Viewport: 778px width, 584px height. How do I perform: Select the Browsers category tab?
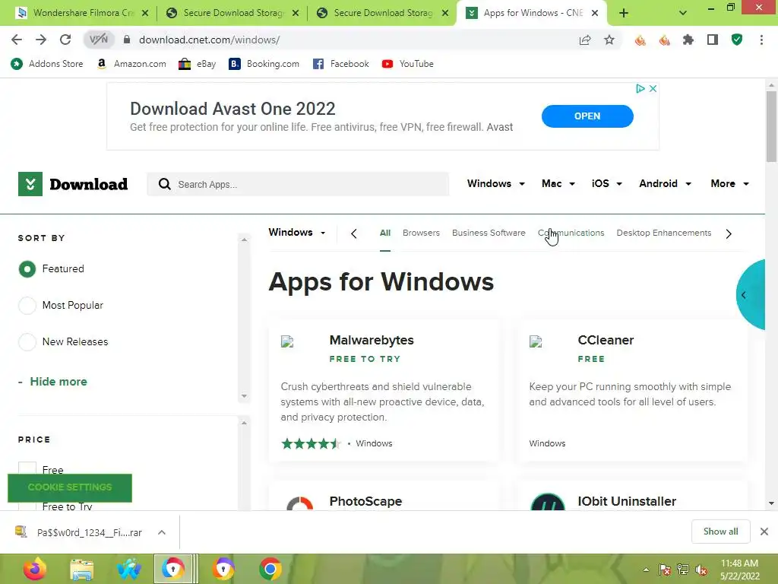pos(421,233)
